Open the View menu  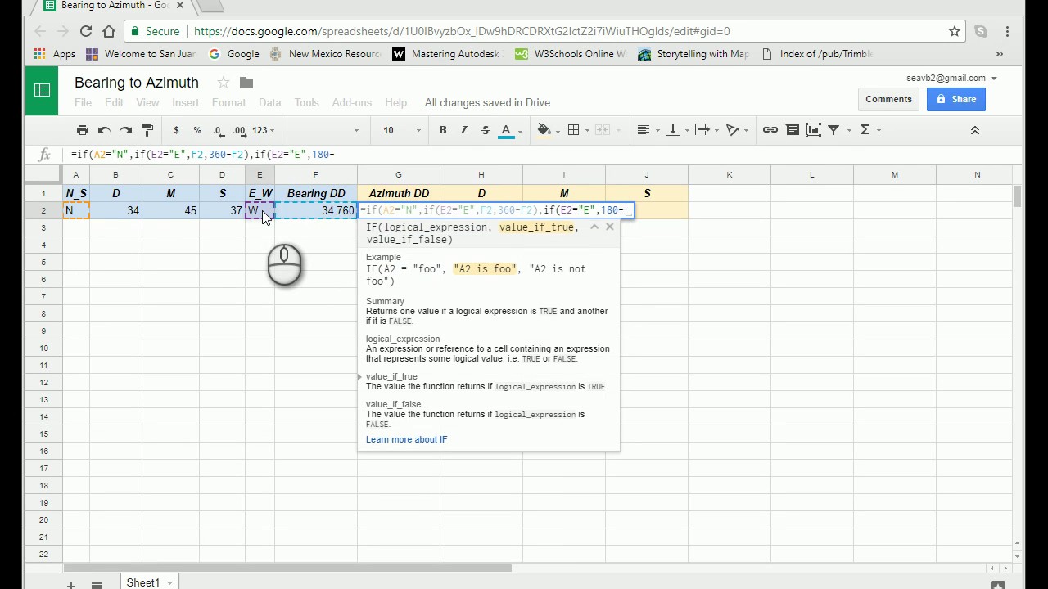coord(147,103)
